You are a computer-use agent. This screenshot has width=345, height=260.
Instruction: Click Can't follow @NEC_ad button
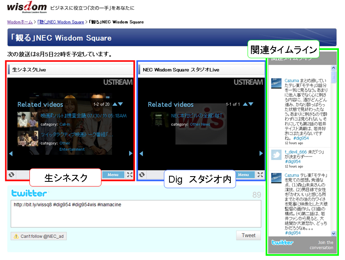(39, 236)
